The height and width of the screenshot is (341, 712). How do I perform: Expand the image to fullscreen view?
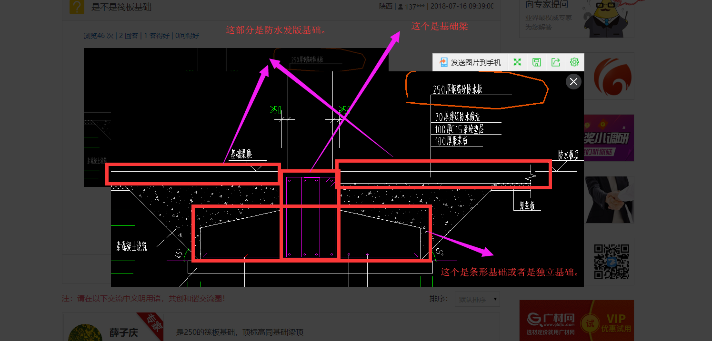[517, 62]
